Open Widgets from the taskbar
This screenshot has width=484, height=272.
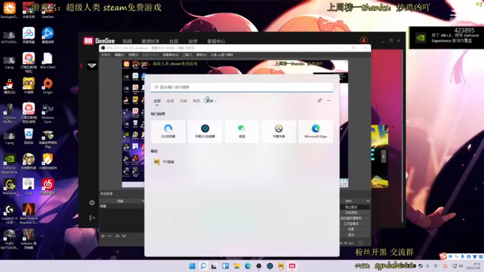(225, 266)
